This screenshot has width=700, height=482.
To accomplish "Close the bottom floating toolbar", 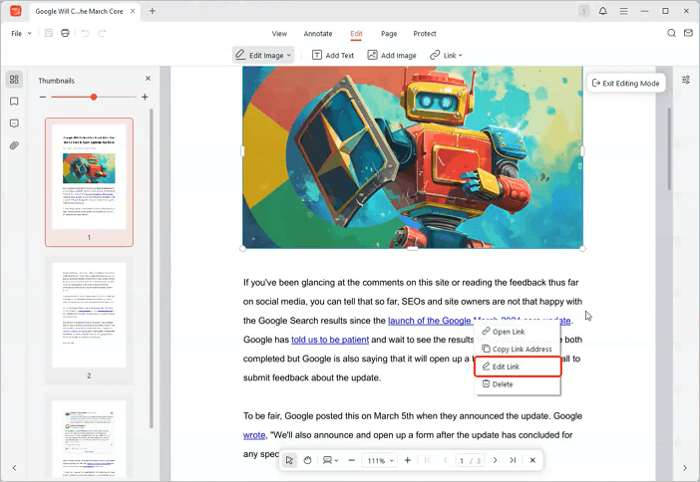I will point(532,460).
